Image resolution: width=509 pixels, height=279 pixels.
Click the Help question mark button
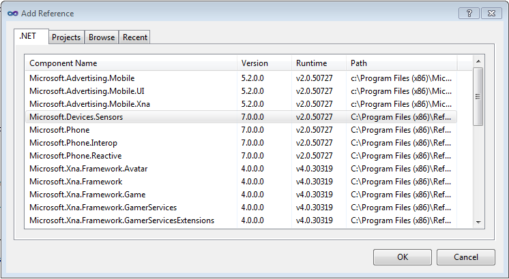[468, 13]
